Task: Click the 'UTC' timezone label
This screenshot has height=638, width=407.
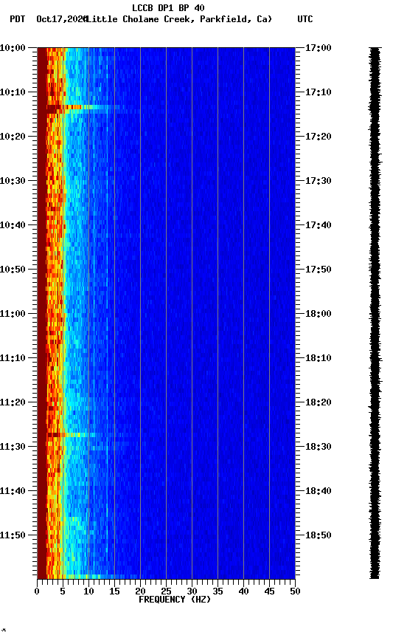Action: point(305,19)
